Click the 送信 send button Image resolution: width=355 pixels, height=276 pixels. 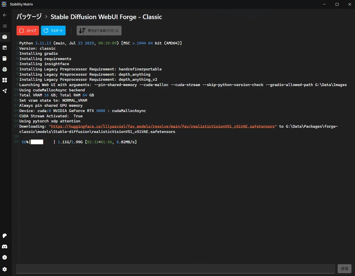point(344,269)
